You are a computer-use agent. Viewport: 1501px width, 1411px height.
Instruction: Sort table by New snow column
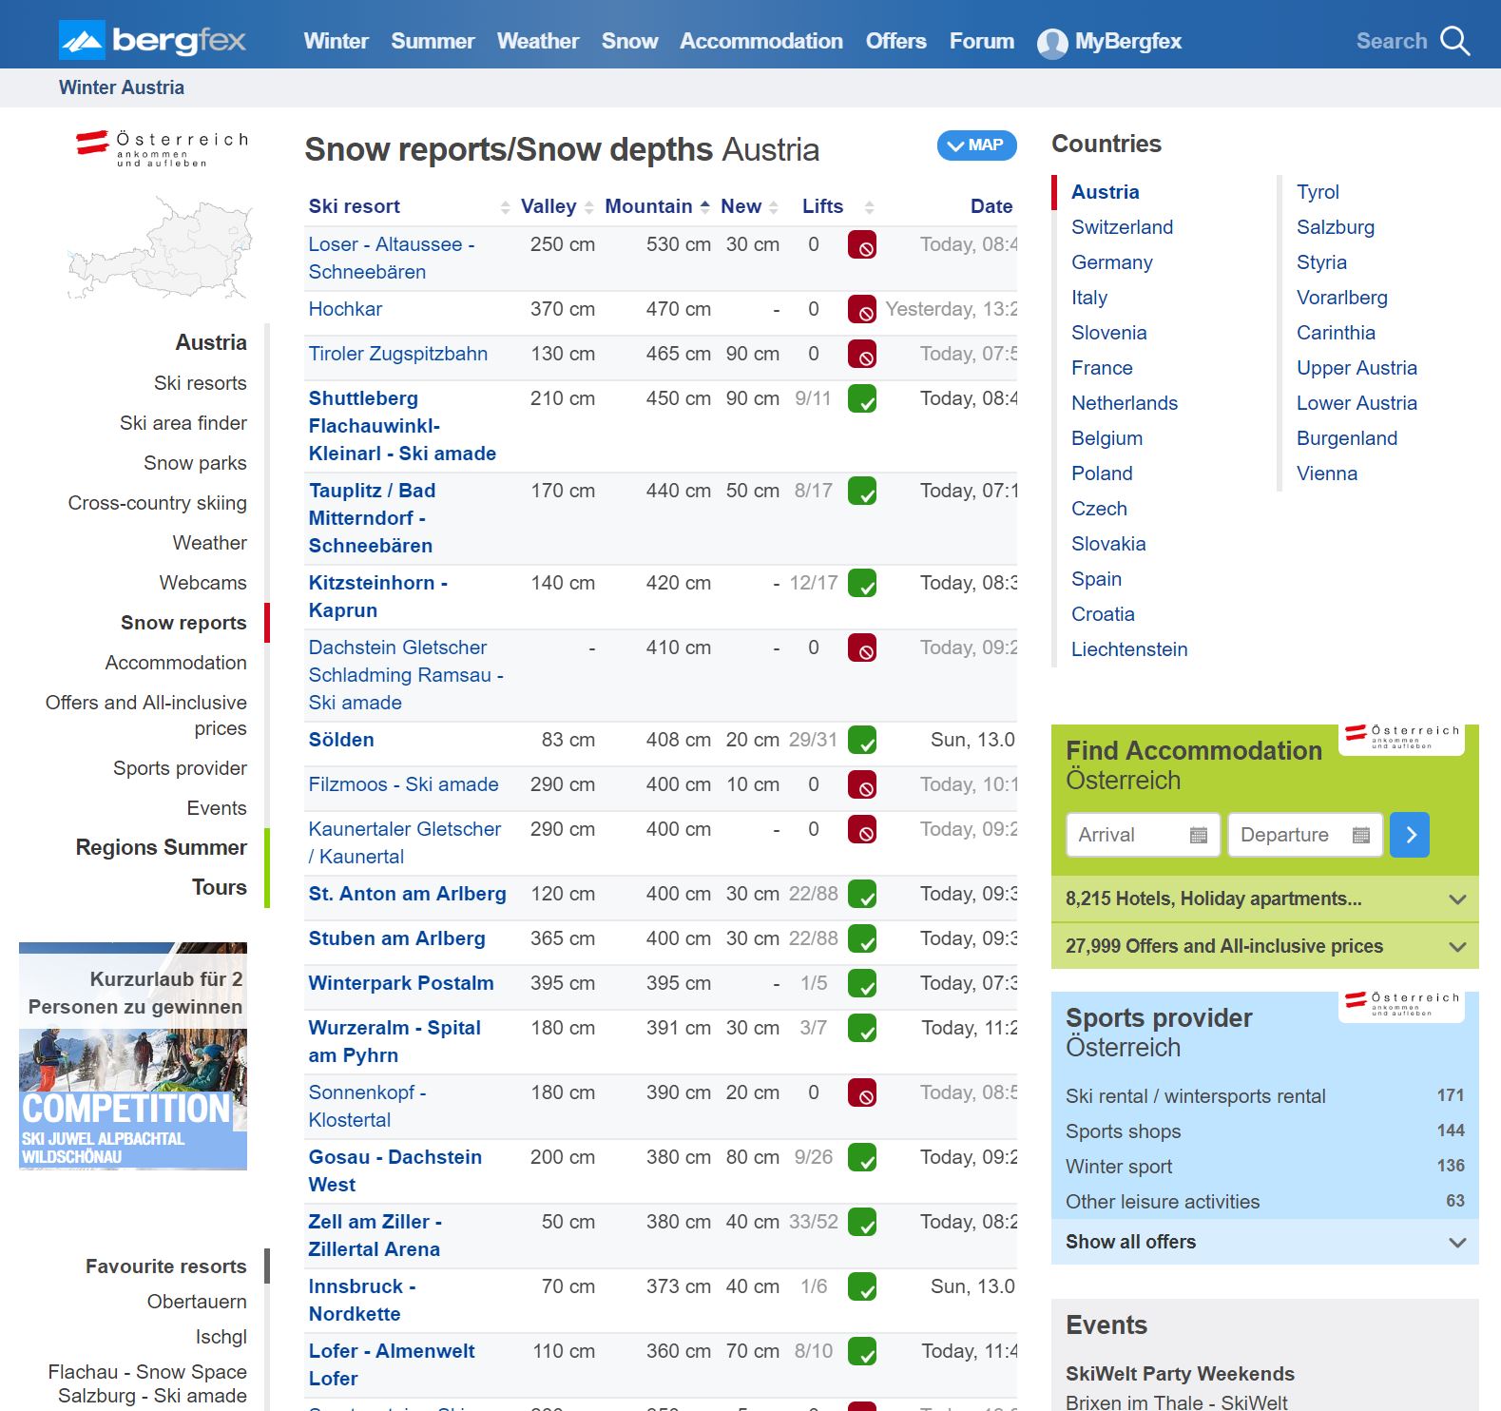pyautogui.click(x=774, y=207)
